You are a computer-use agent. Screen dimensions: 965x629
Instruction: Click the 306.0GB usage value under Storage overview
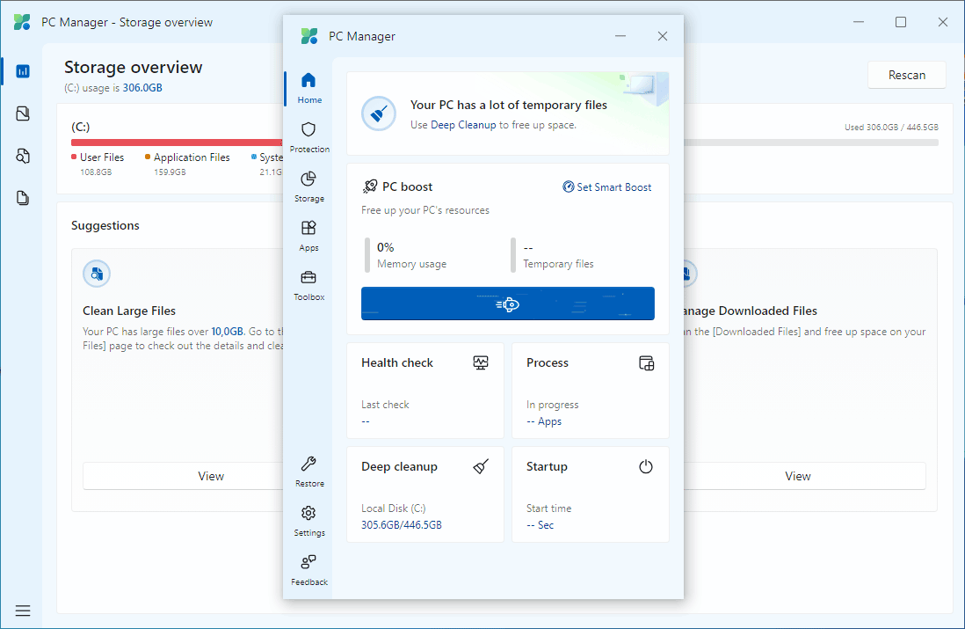(x=142, y=88)
